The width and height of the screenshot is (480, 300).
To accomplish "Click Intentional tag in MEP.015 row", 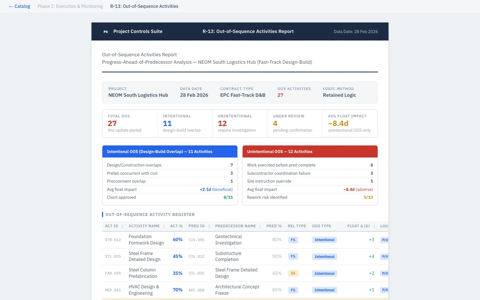I will [324, 290].
